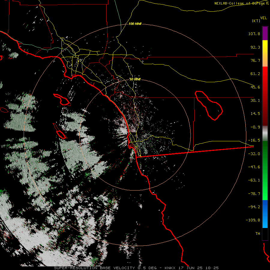Click the 'SUPER-RESOLUTION BASE VELOCITY' caption text

pos(94,268)
